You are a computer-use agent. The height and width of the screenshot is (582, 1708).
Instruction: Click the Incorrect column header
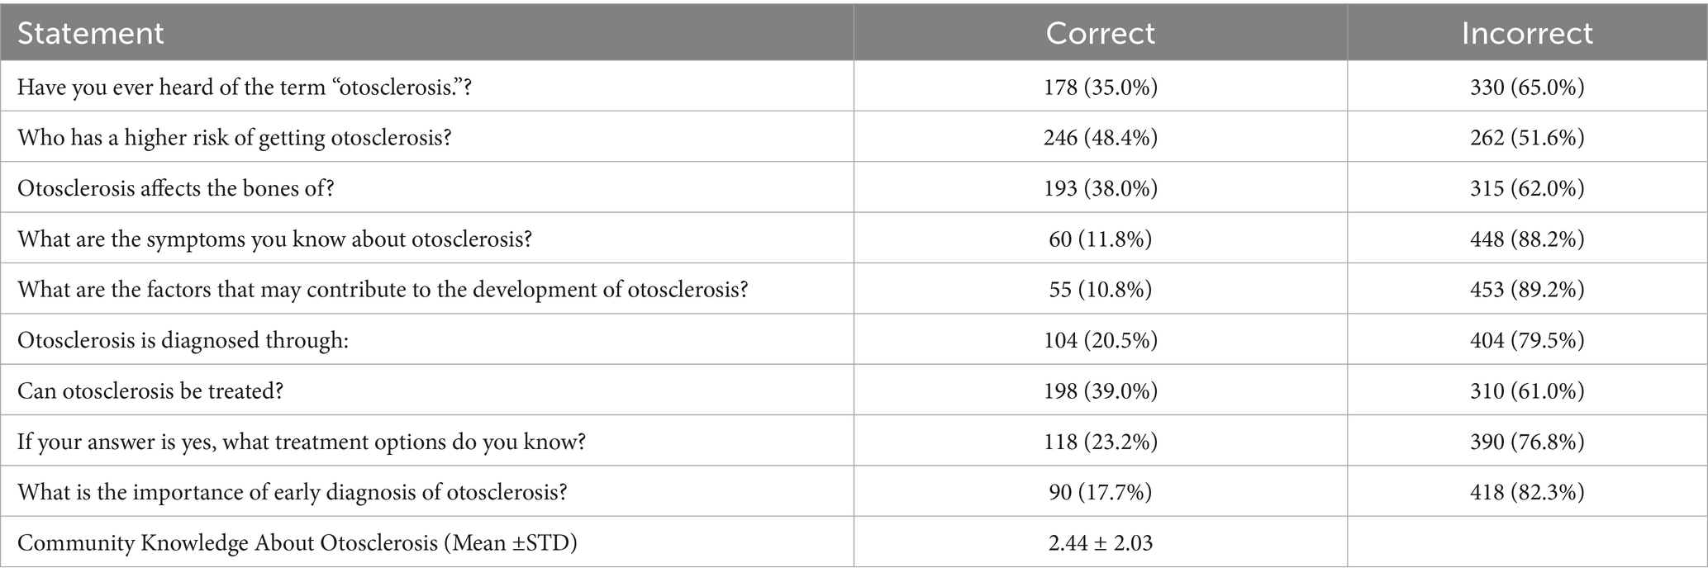point(1526,33)
